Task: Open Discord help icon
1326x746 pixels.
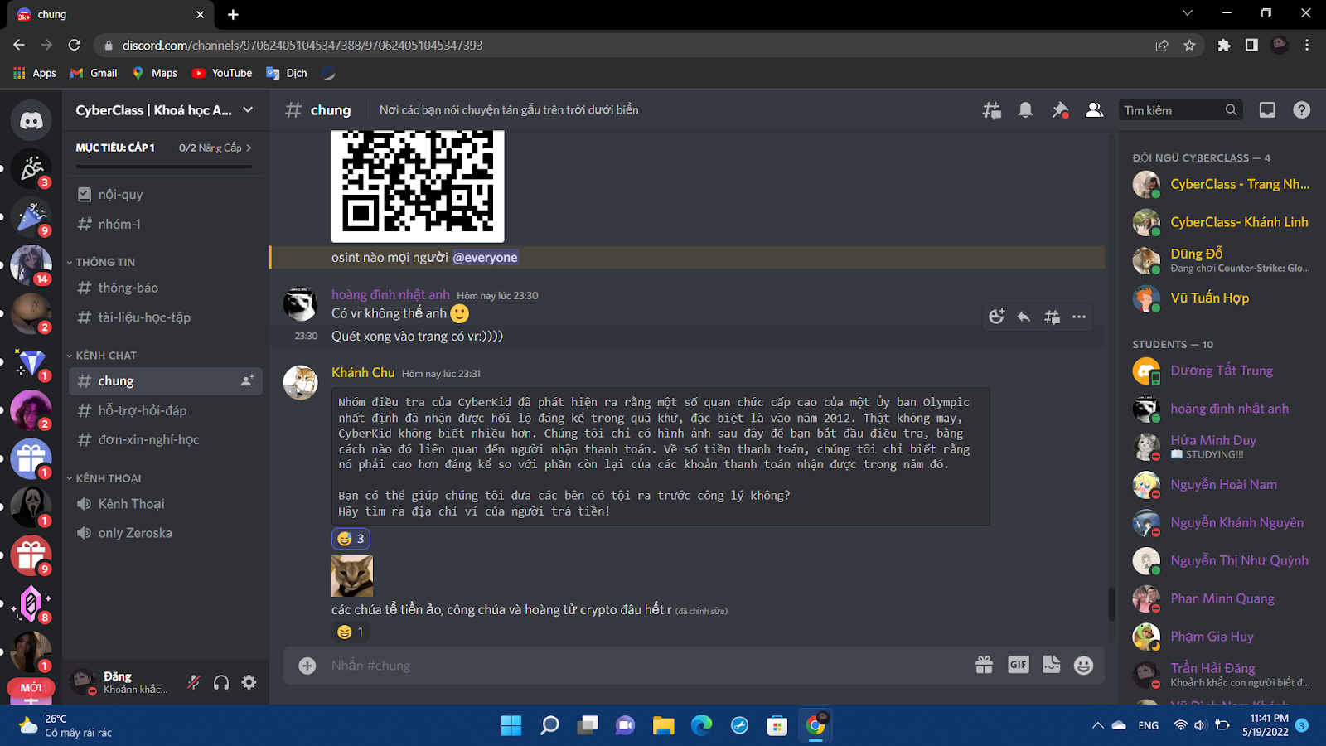Action: [1302, 110]
